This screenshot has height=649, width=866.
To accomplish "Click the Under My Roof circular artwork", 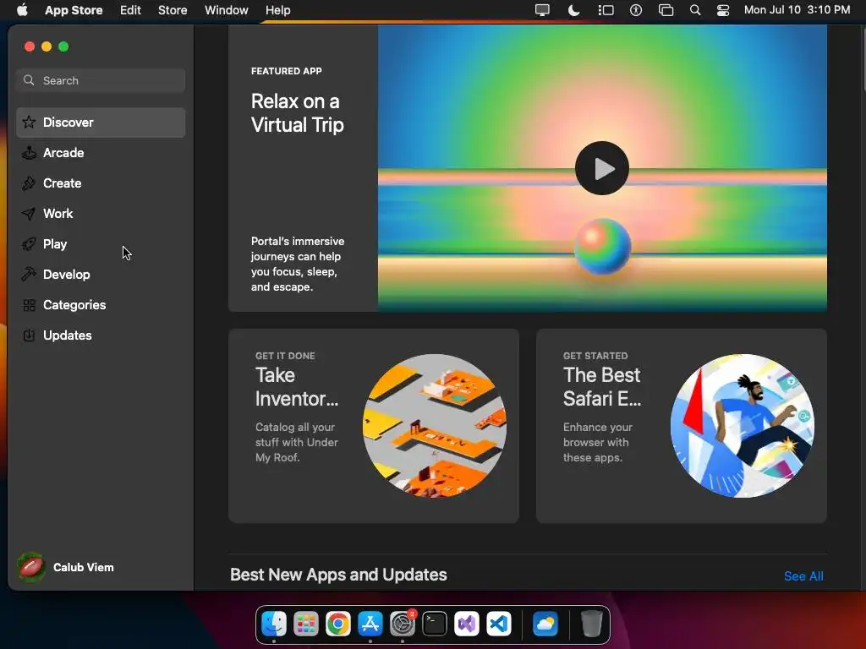I will tap(435, 426).
